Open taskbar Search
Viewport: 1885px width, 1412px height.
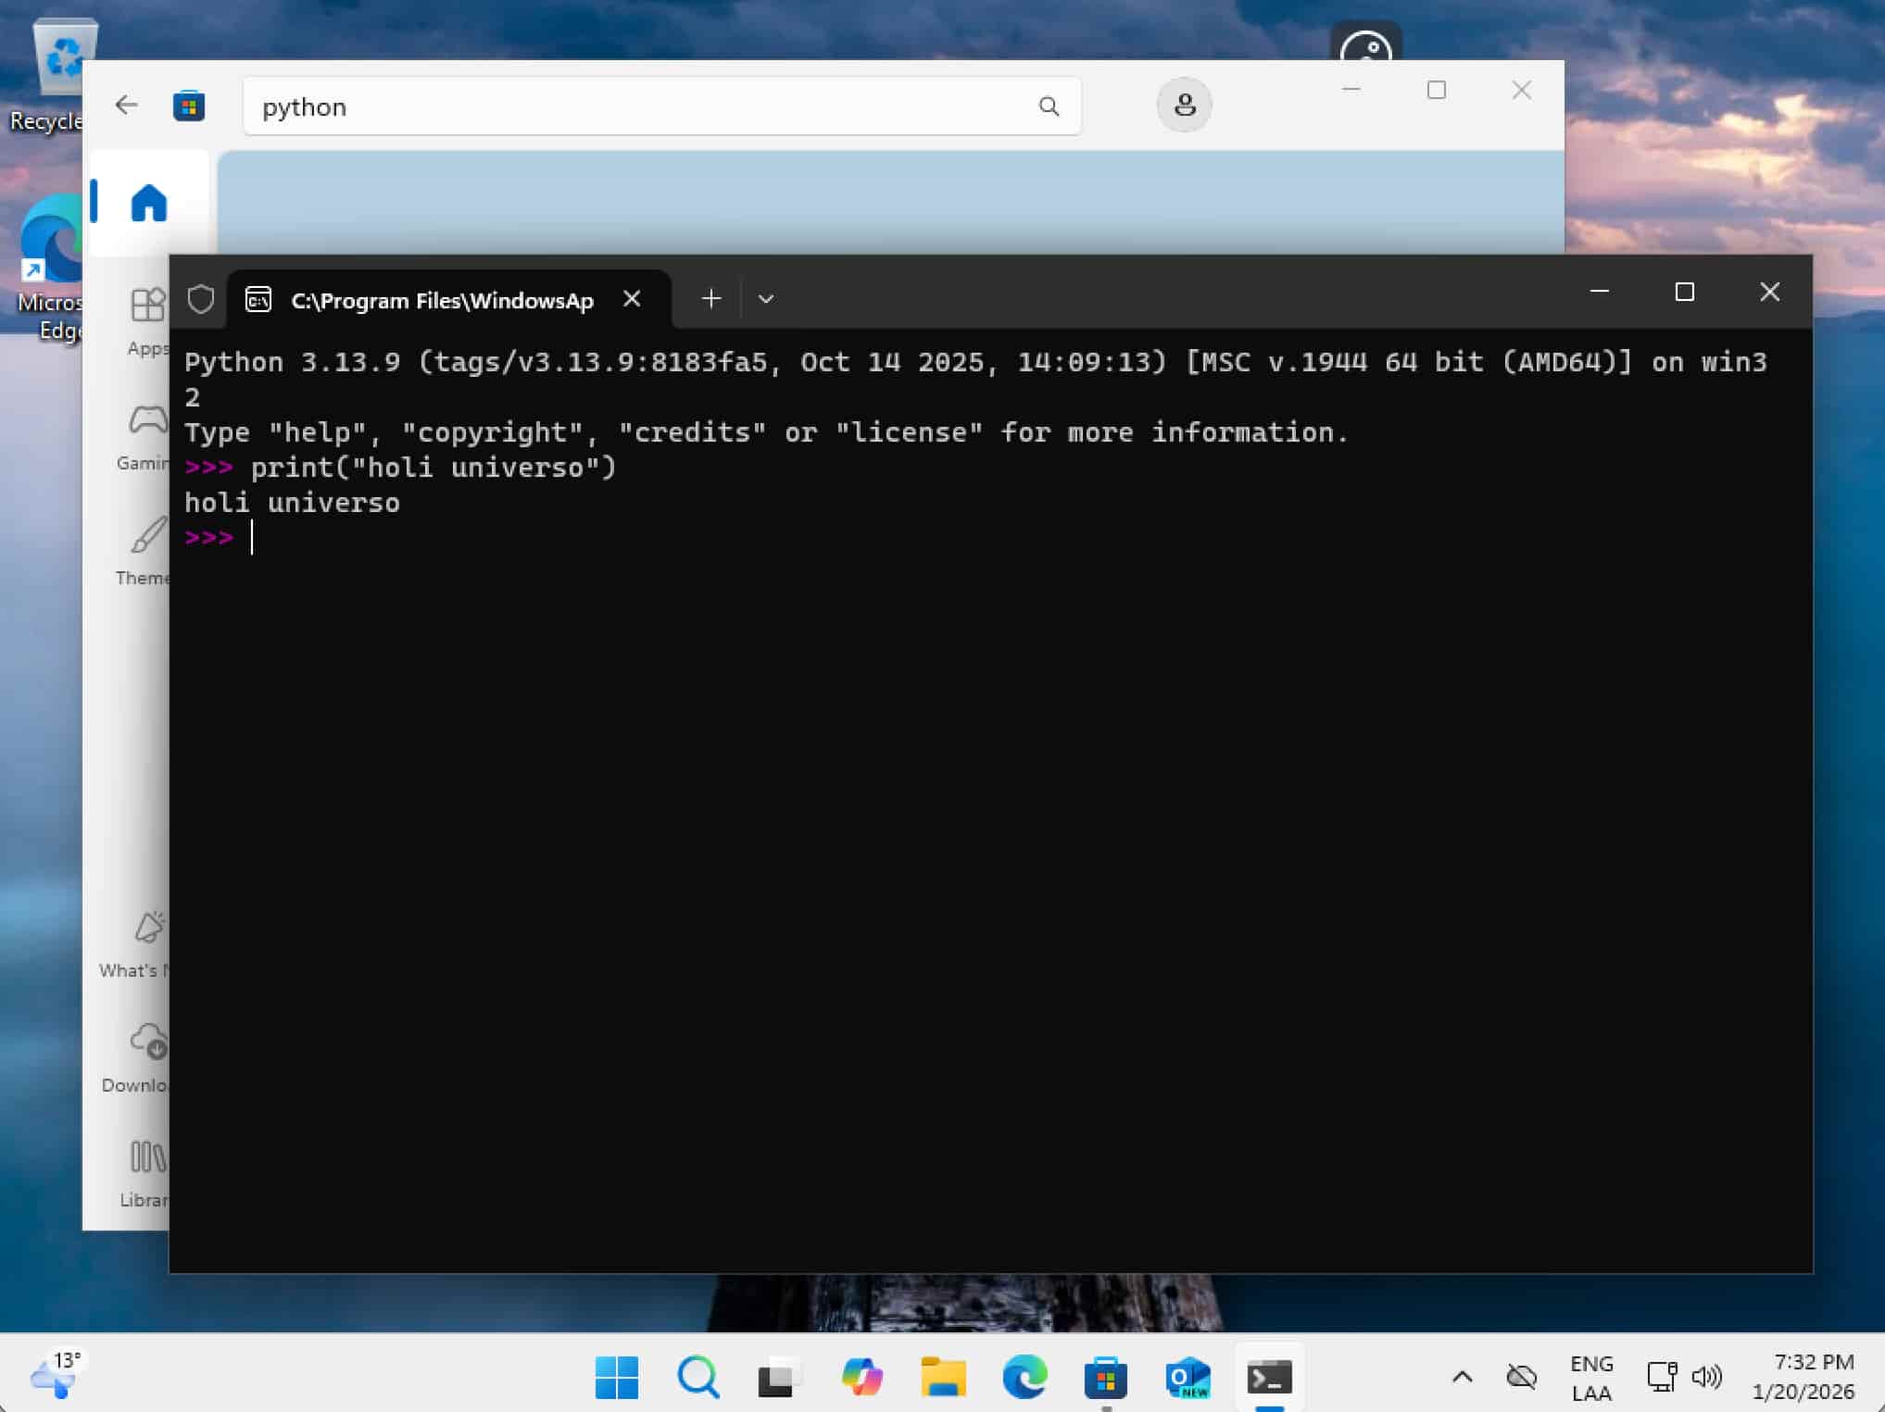pos(697,1377)
